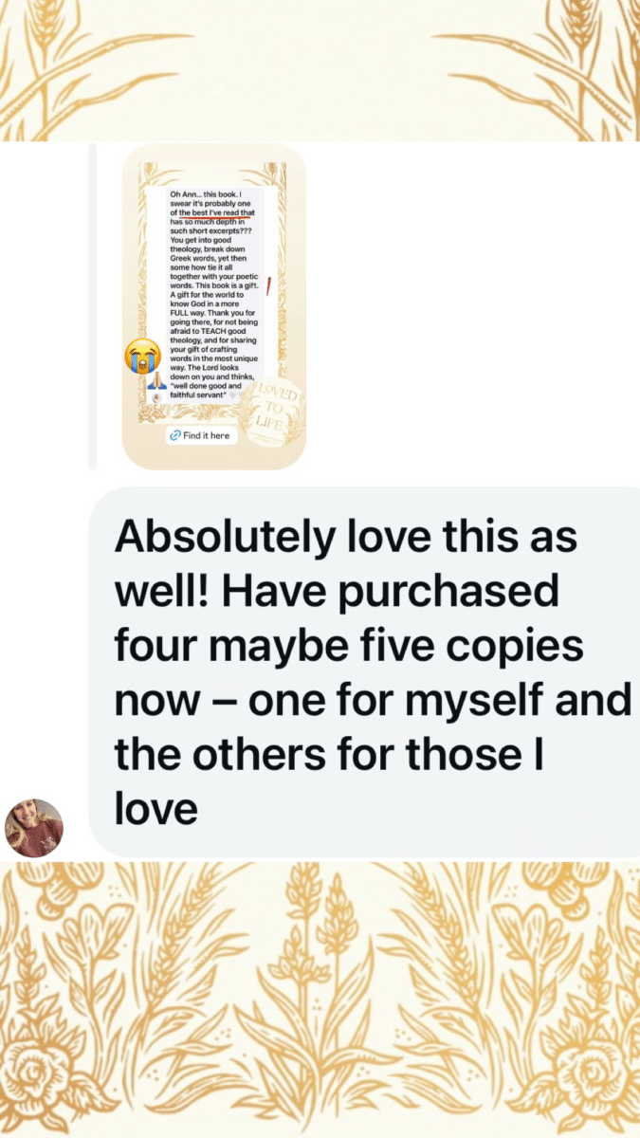Tap the quoted 'Oh Ann... this book' message
Image resolution: width=640 pixels, height=1138 pixels.
click(x=217, y=295)
